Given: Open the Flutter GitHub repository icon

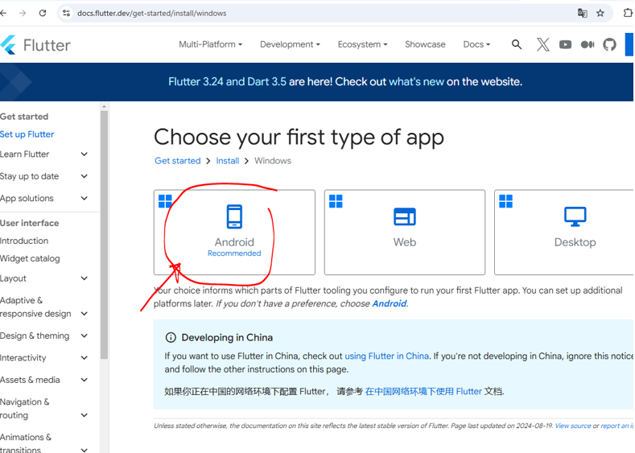Looking at the screenshot, I should pos(610,45).
